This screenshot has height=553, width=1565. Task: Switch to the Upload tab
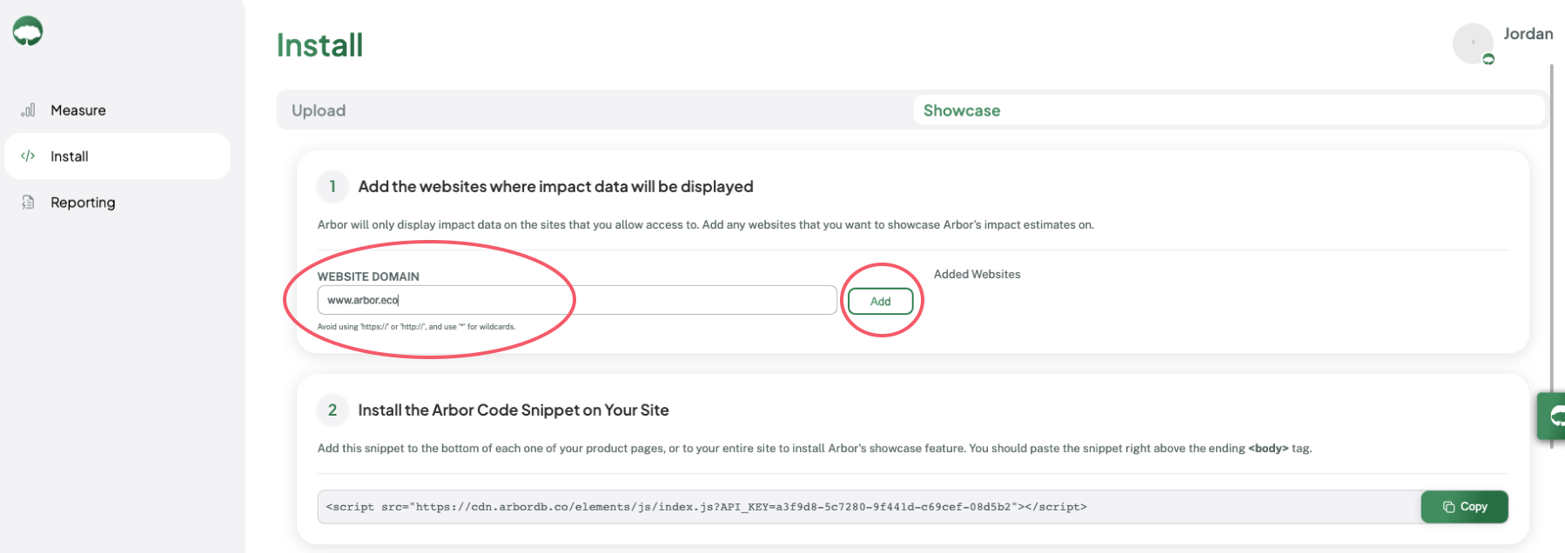pos(594,110)
